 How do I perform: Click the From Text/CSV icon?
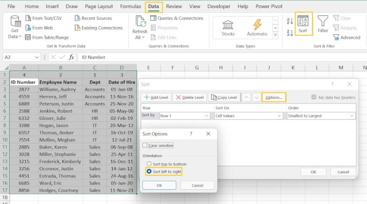27,18
